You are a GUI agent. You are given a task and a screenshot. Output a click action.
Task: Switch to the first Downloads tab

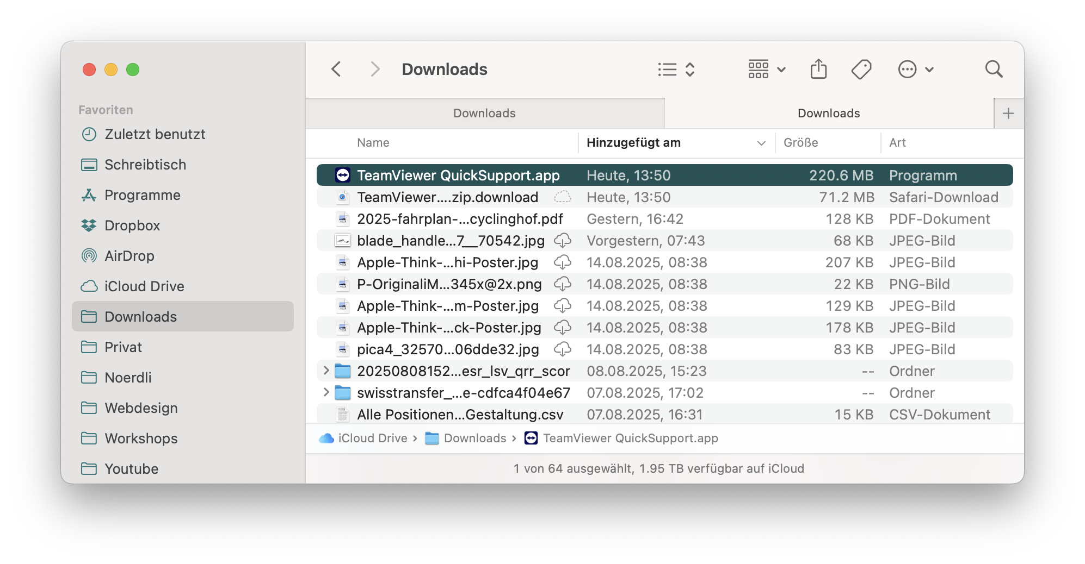pos(485,113)
